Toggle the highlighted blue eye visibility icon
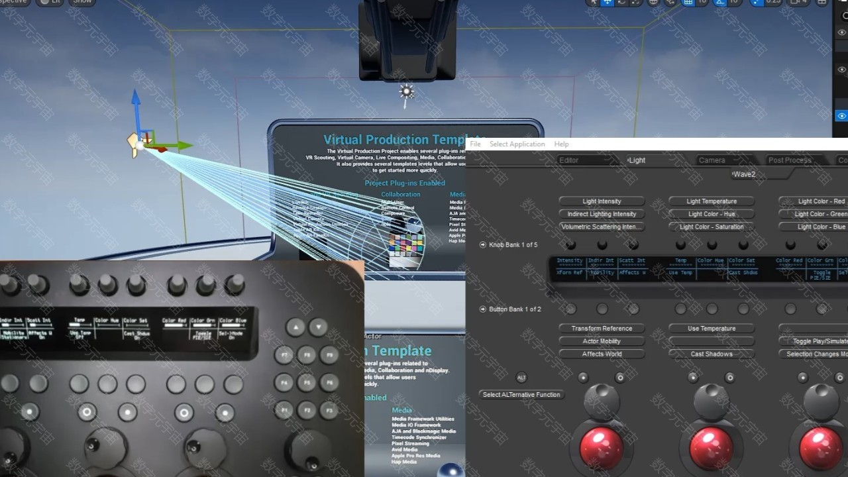 click(841, 116)
